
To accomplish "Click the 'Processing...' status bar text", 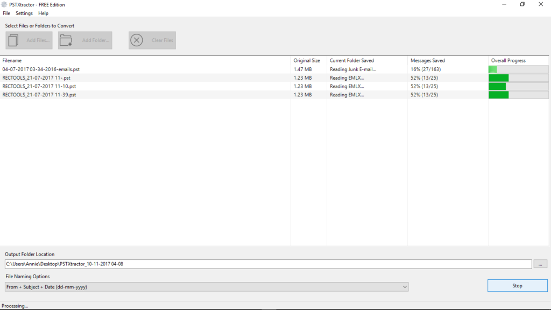I will coord(15,306).
